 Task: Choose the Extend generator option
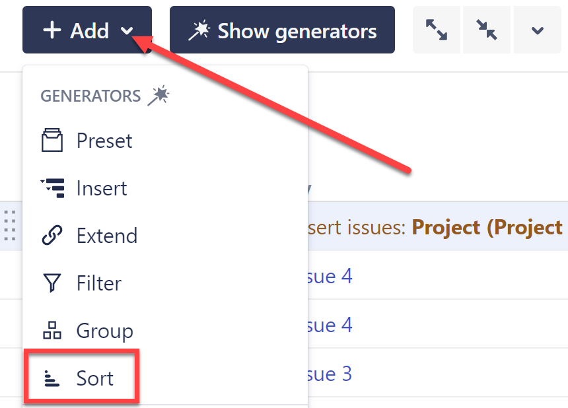[x=107, y=236]
